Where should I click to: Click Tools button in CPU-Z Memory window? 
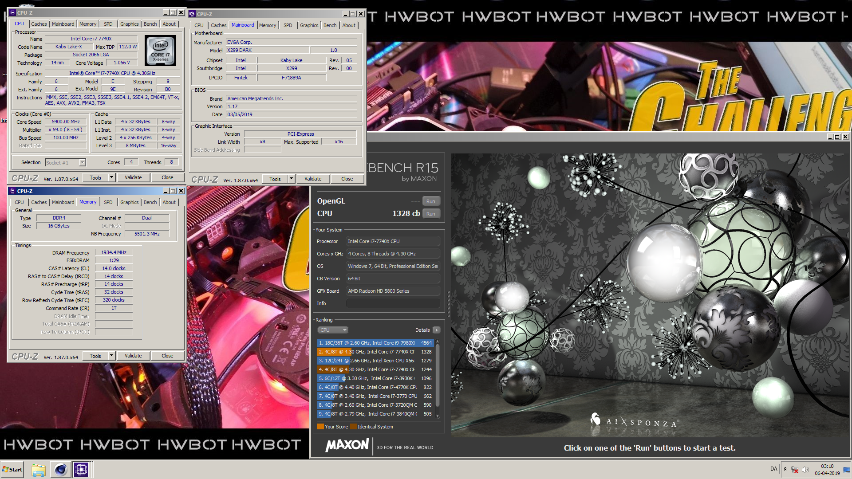pos(95,356)
